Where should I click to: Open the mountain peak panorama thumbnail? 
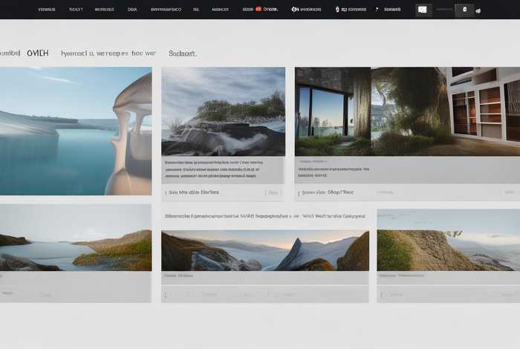pyautogui.click(x=264, y=251)
